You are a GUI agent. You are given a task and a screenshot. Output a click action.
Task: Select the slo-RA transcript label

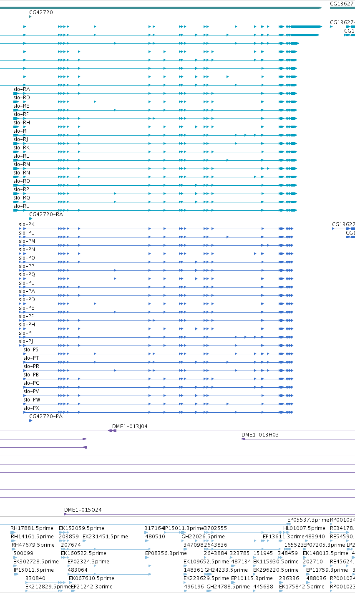(22, 89)
